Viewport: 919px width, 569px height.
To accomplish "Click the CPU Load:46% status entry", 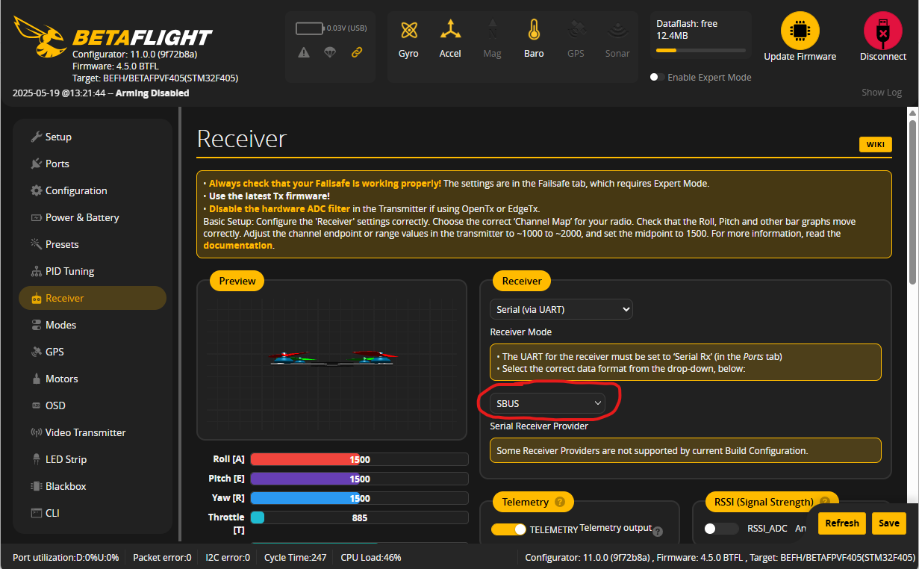I will click(371, 557).
